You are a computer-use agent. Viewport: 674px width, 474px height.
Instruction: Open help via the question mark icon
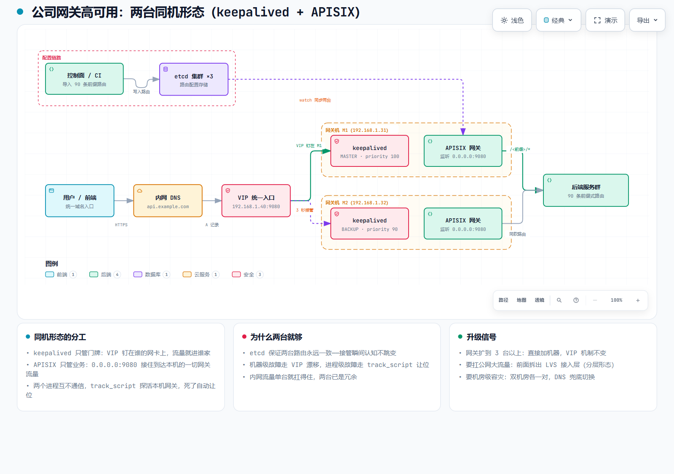click(x=576, y=300)
